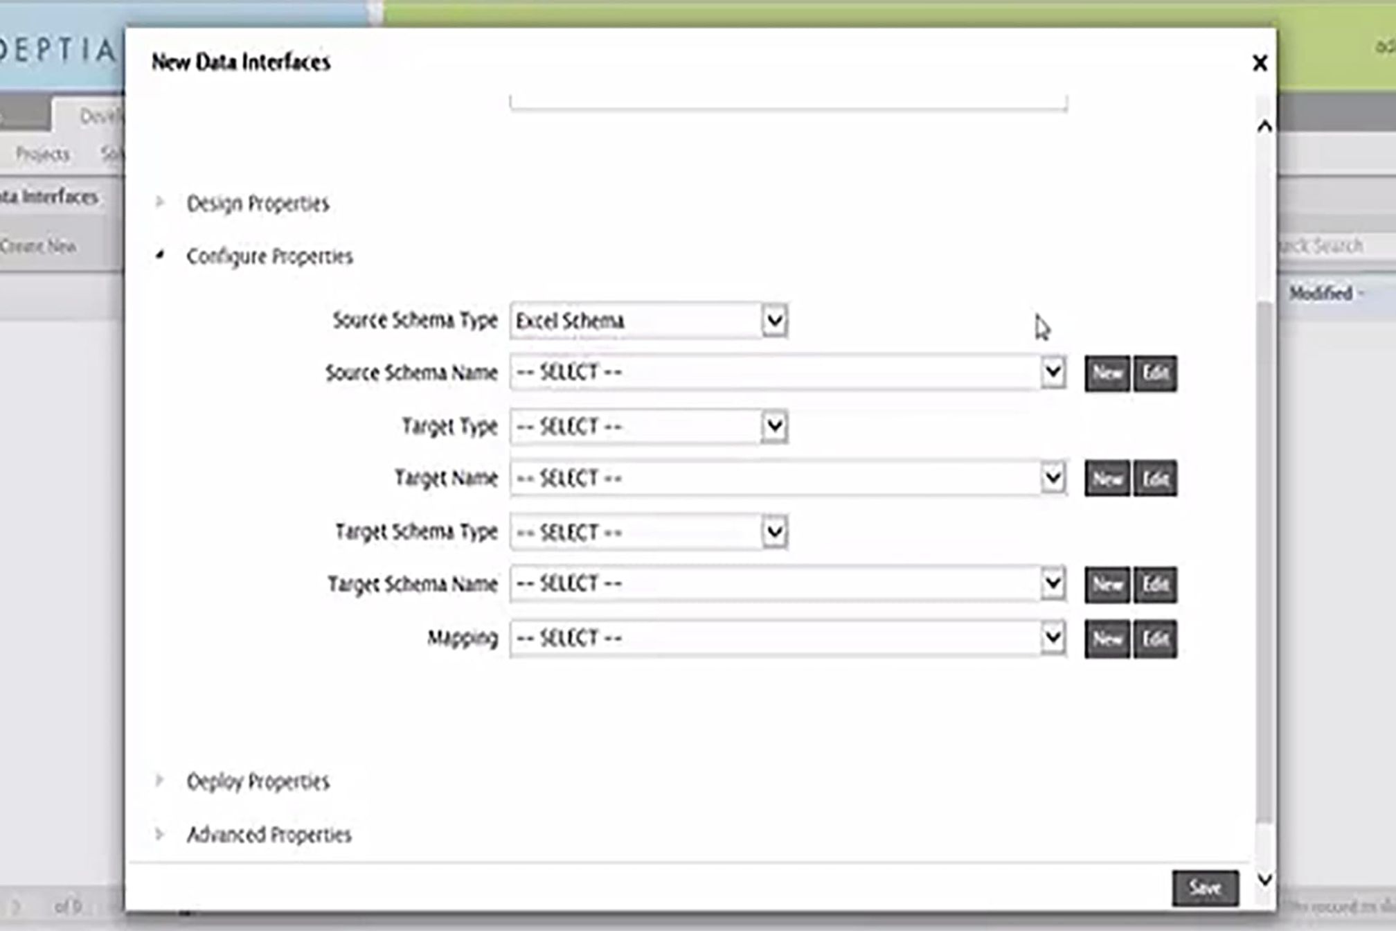Open the Target Type dropdown
This screenshot has height=931, width=1396.
click(x=774, y=426)
